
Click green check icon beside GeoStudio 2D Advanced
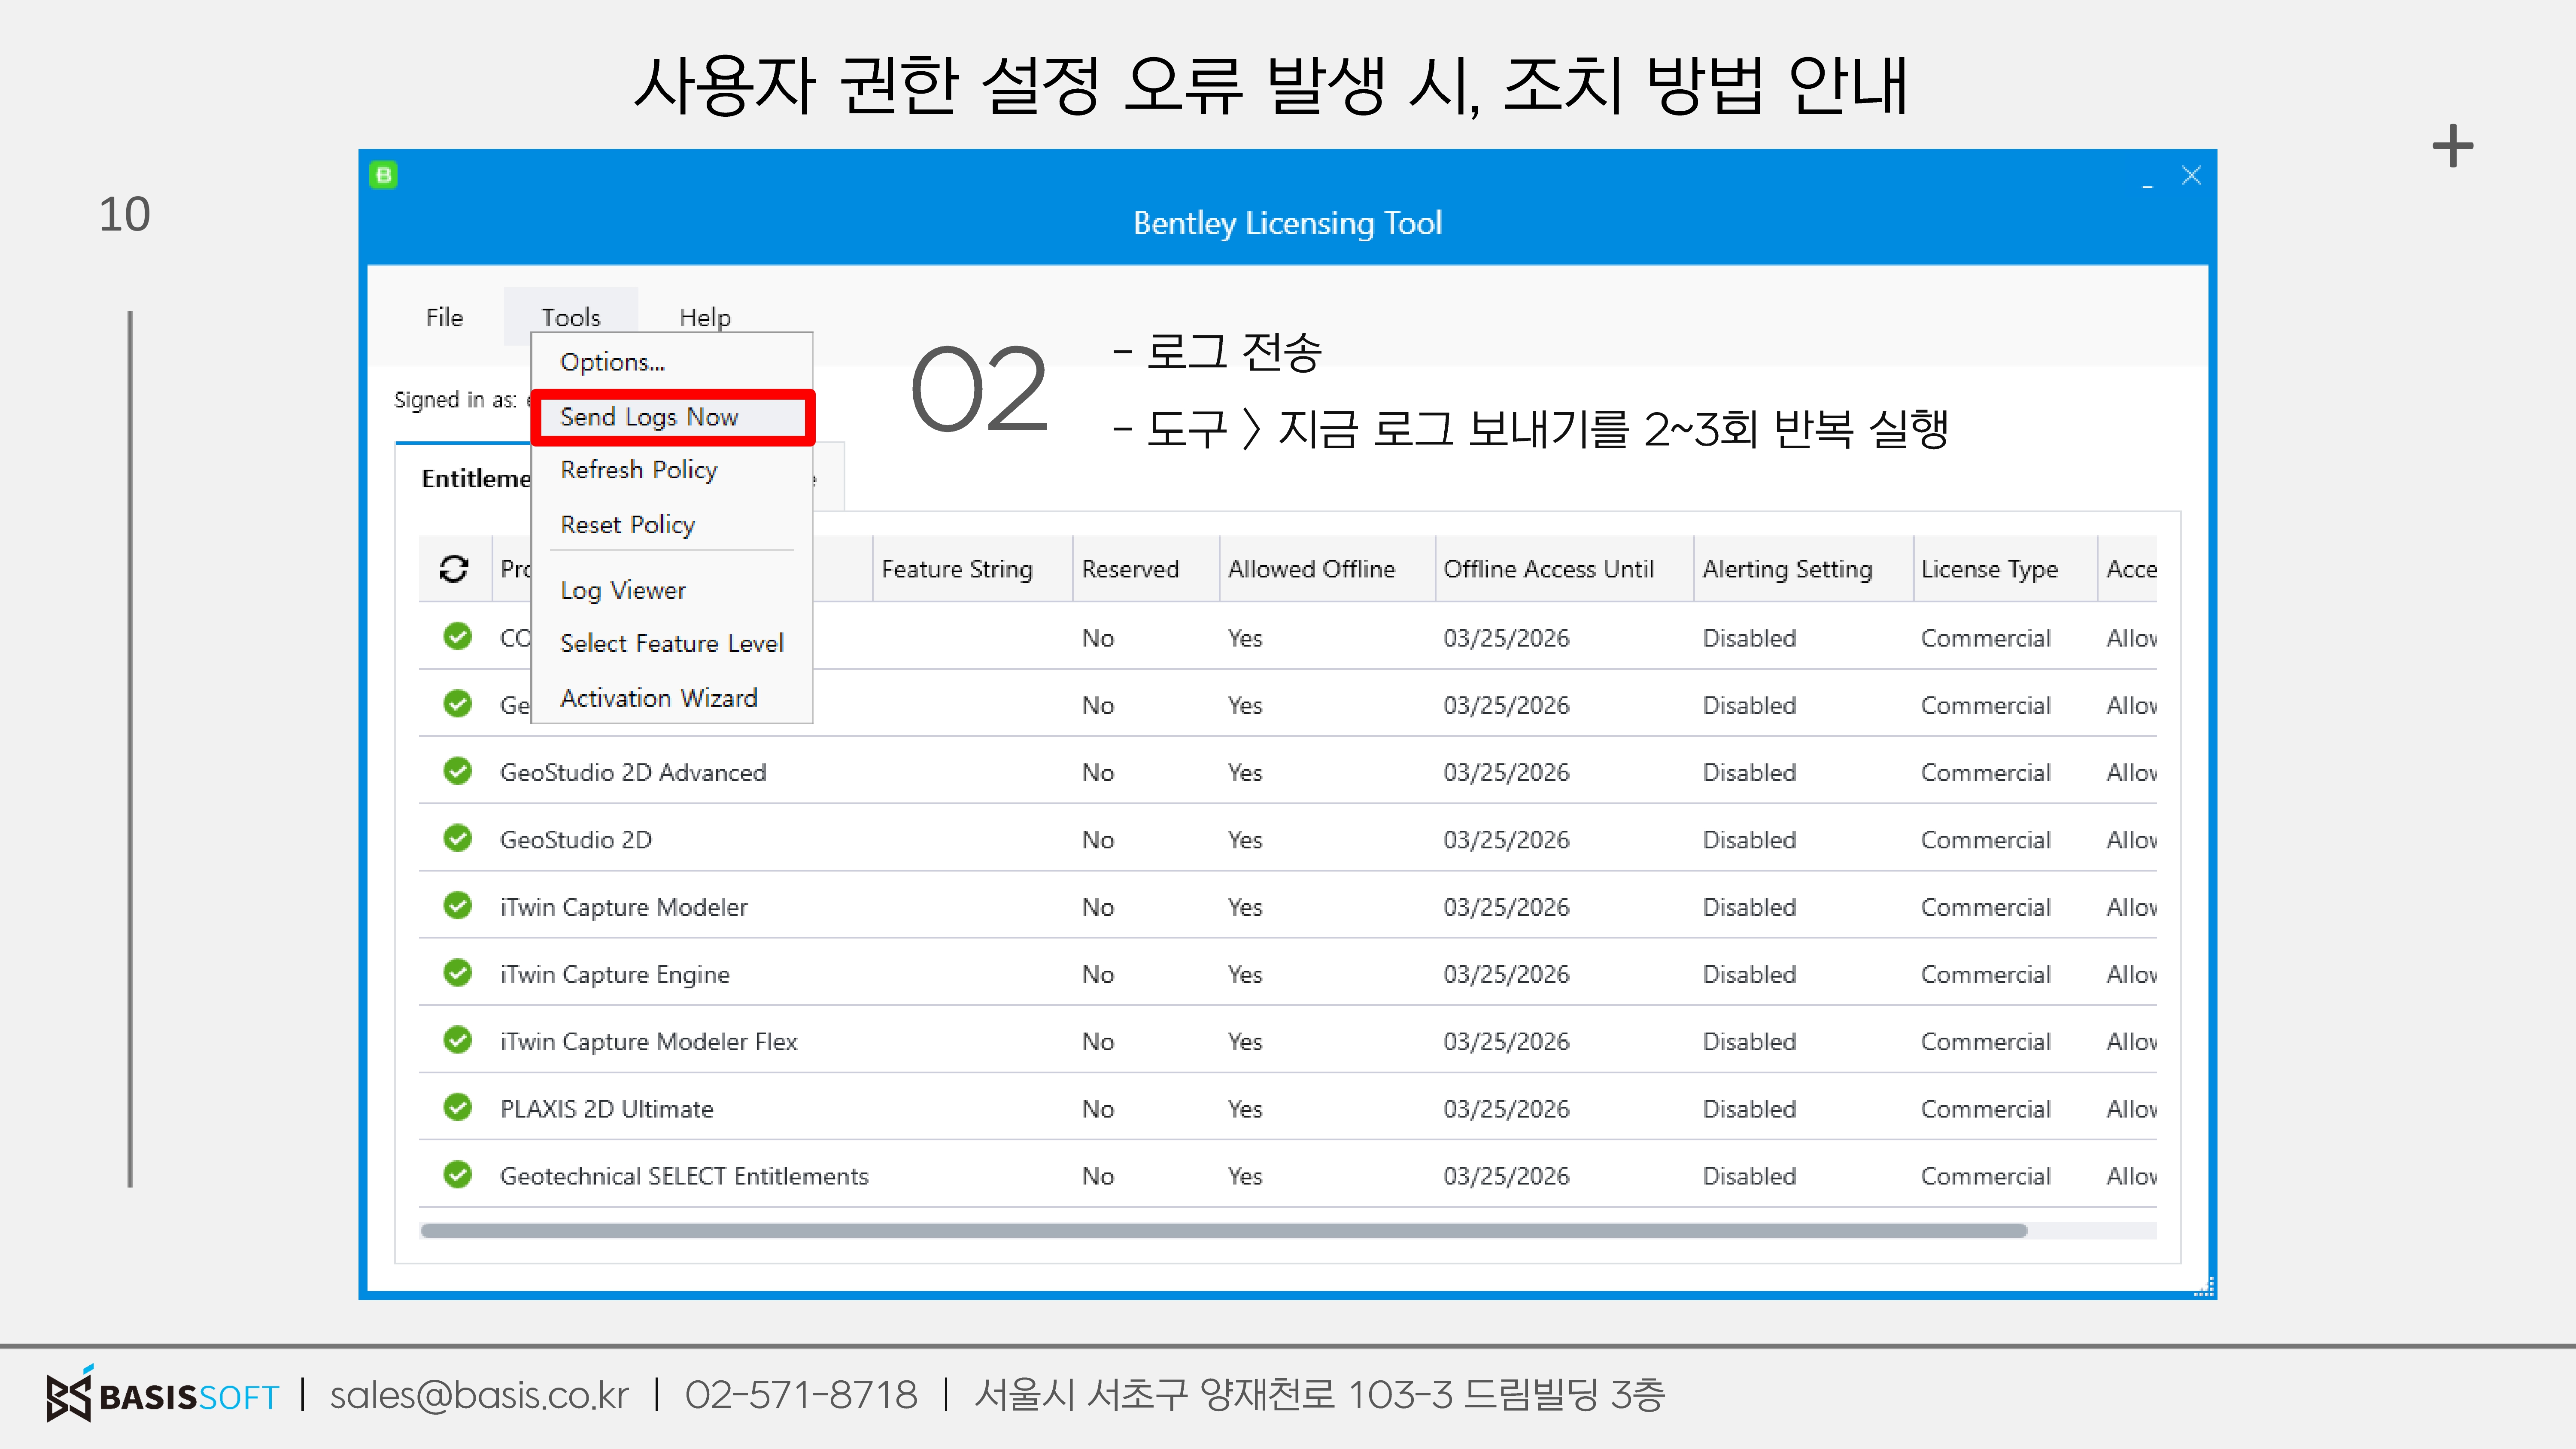click(x=458, y=771)
